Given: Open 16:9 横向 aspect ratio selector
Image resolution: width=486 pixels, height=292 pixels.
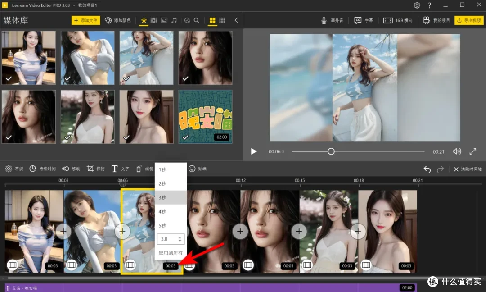Looking at the screenshot, I should (x=398, y=20).
